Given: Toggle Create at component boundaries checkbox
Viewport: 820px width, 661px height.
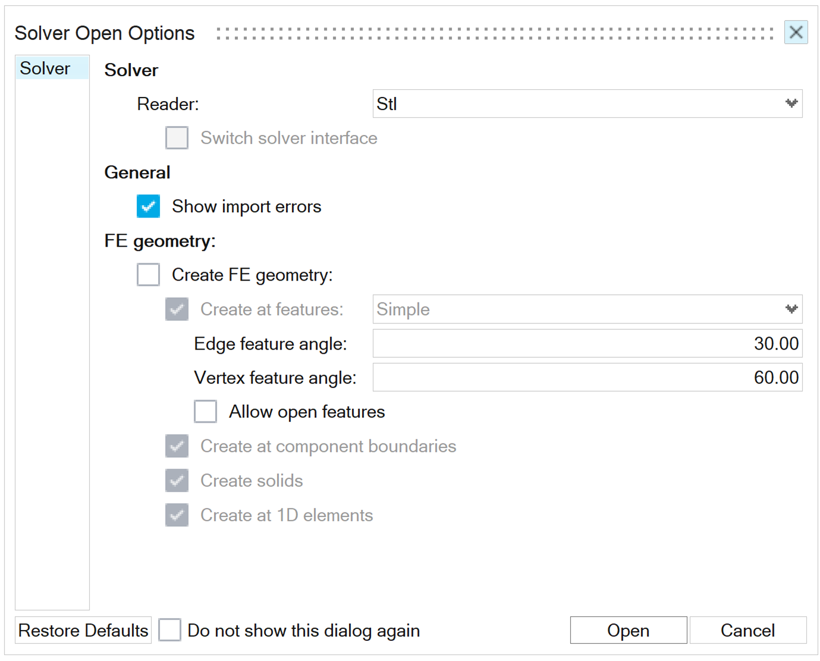Looking at the screenshot, I should click(x=177, y=446).
